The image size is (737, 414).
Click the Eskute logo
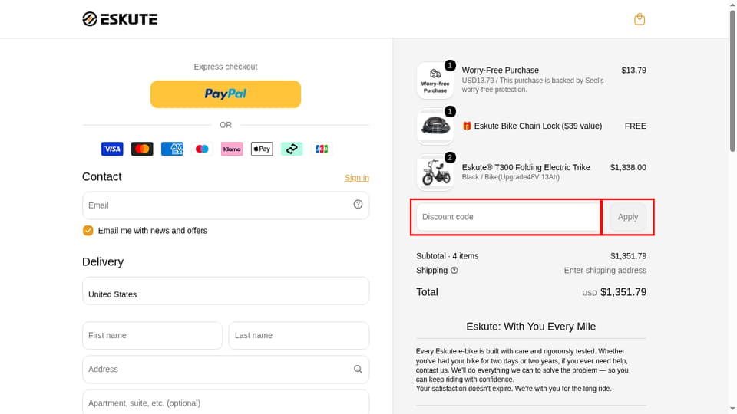tap(120, 19)
